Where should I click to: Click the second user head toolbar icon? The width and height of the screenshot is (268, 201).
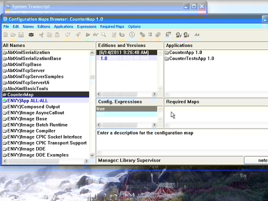pos(186,35)
